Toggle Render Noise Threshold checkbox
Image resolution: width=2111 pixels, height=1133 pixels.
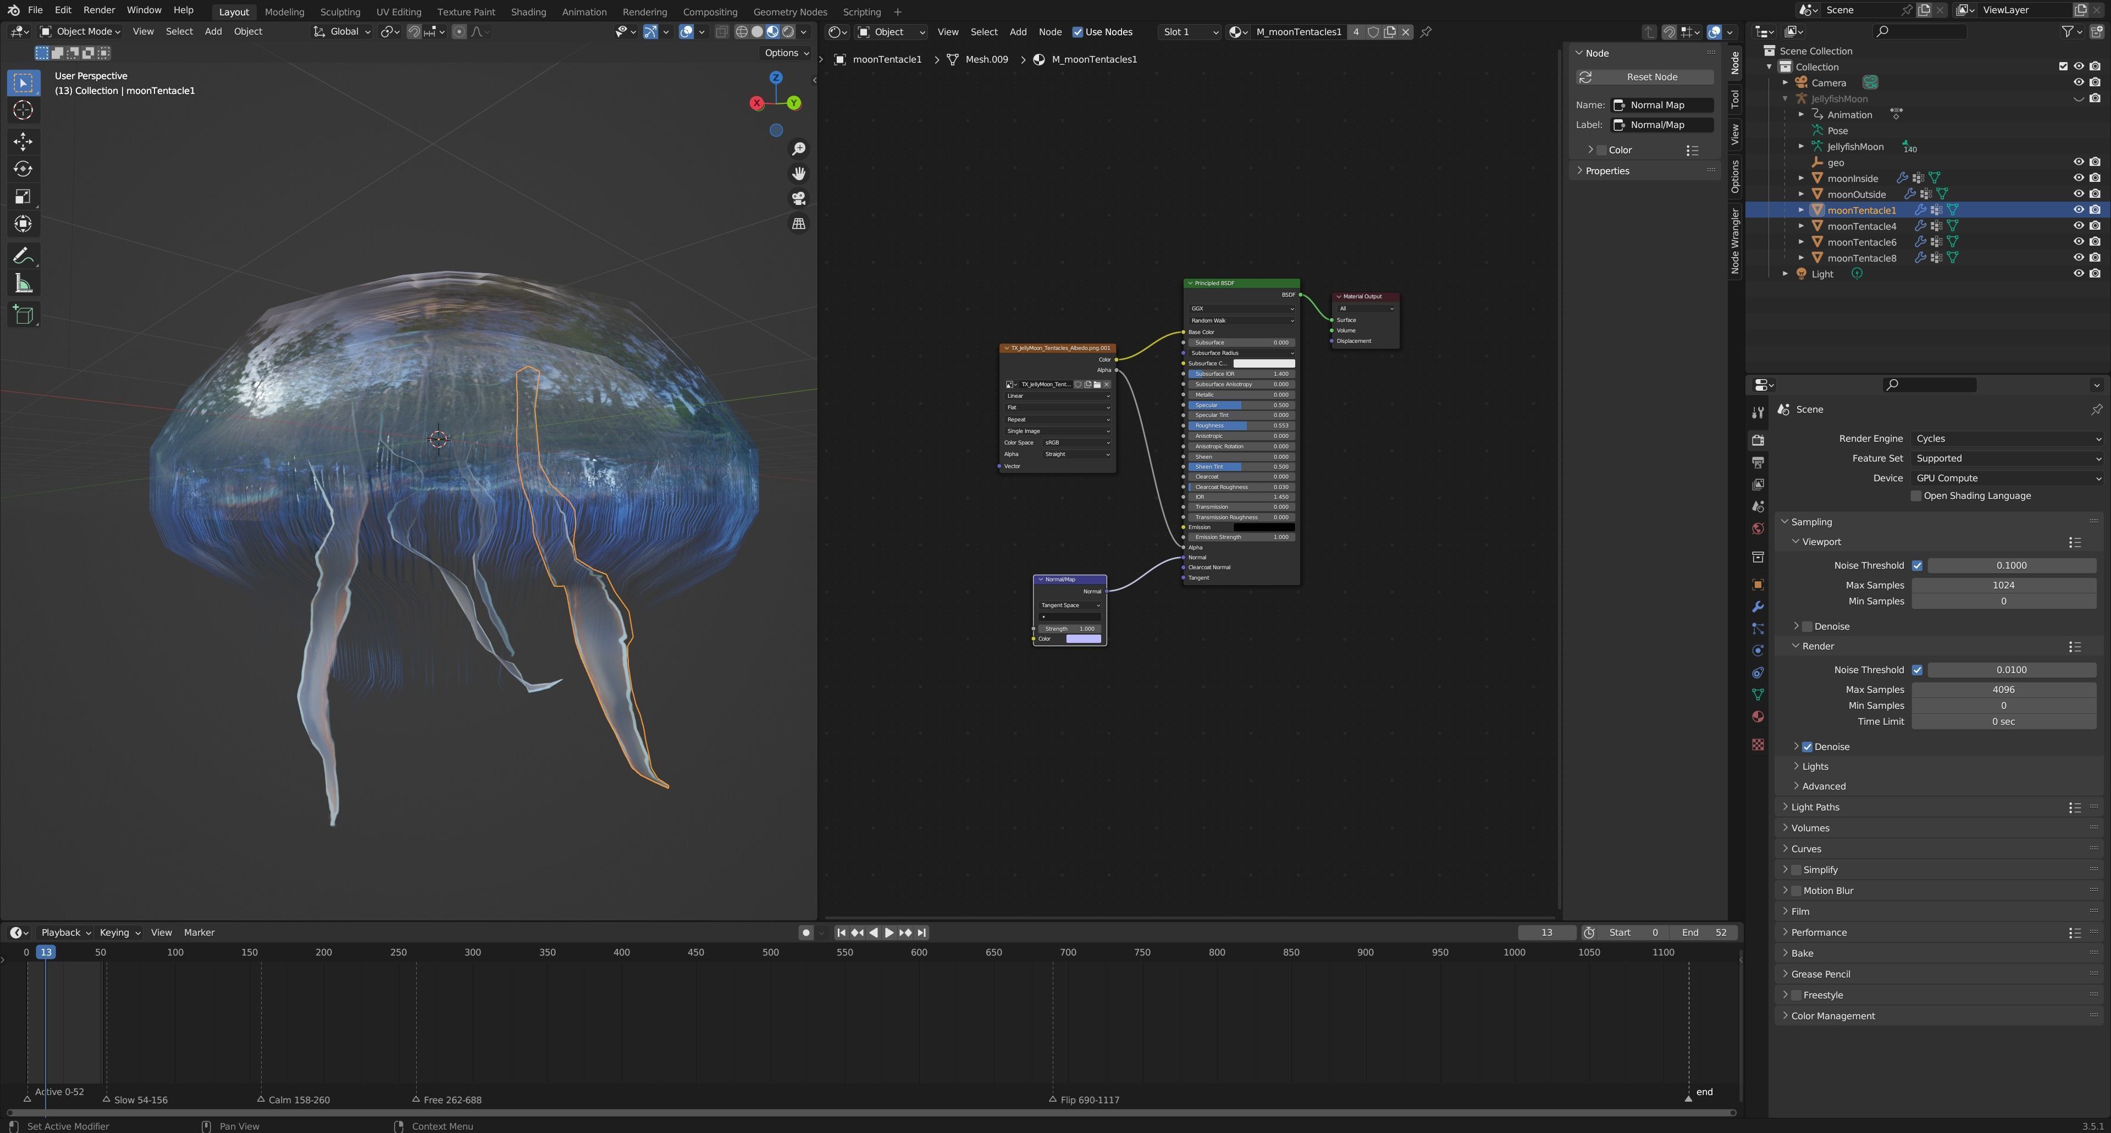click(1917, 670)
